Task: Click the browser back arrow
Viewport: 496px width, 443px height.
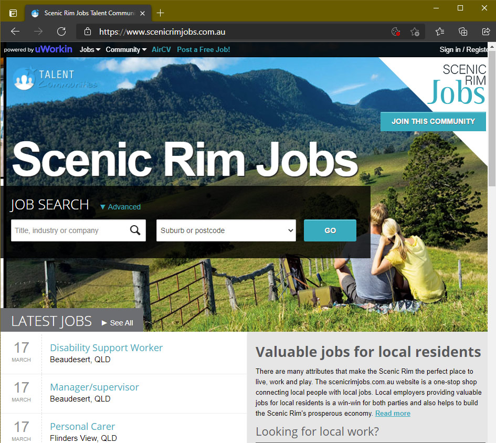Action: [x=15, y=31]
